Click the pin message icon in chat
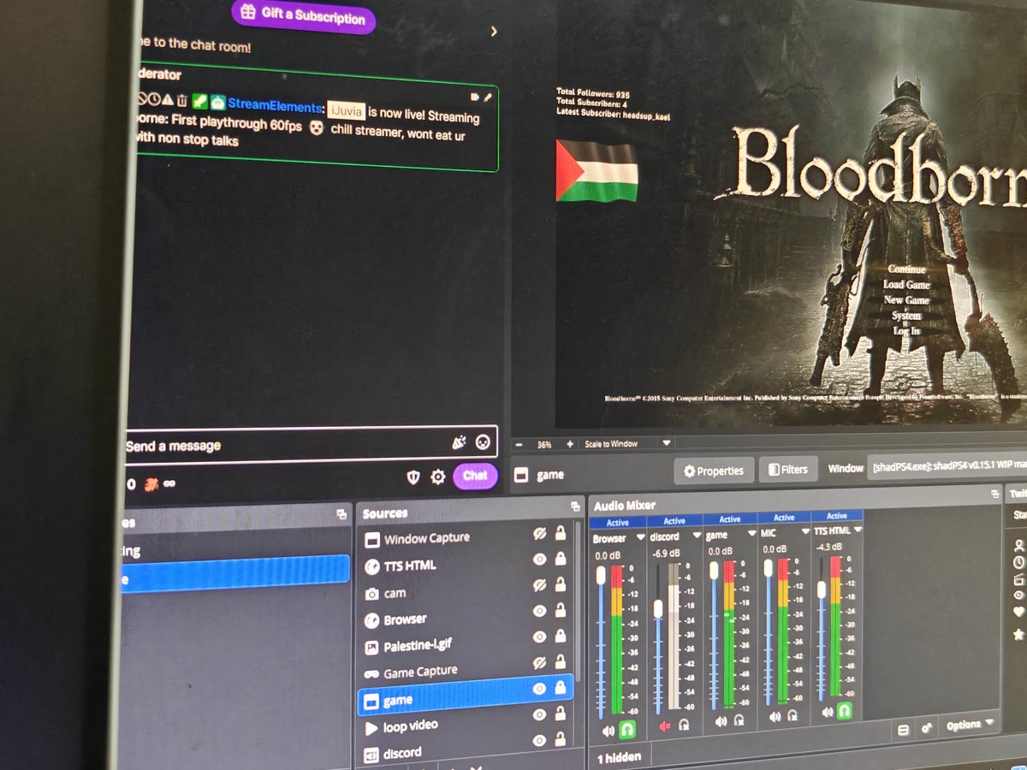 [488, 98]
